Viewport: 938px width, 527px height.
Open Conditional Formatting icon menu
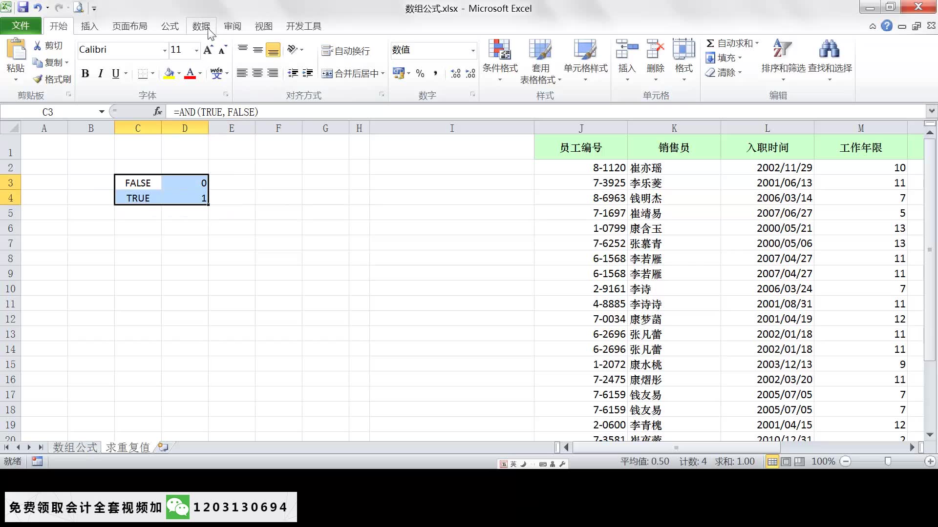(x=499, y=50)
